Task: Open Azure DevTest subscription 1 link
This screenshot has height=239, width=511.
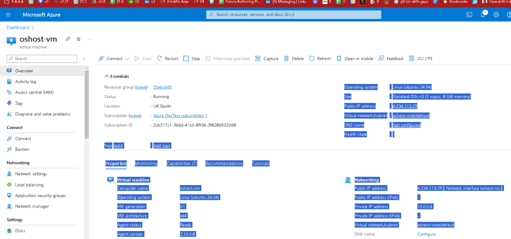Action: tap(180, 115)
